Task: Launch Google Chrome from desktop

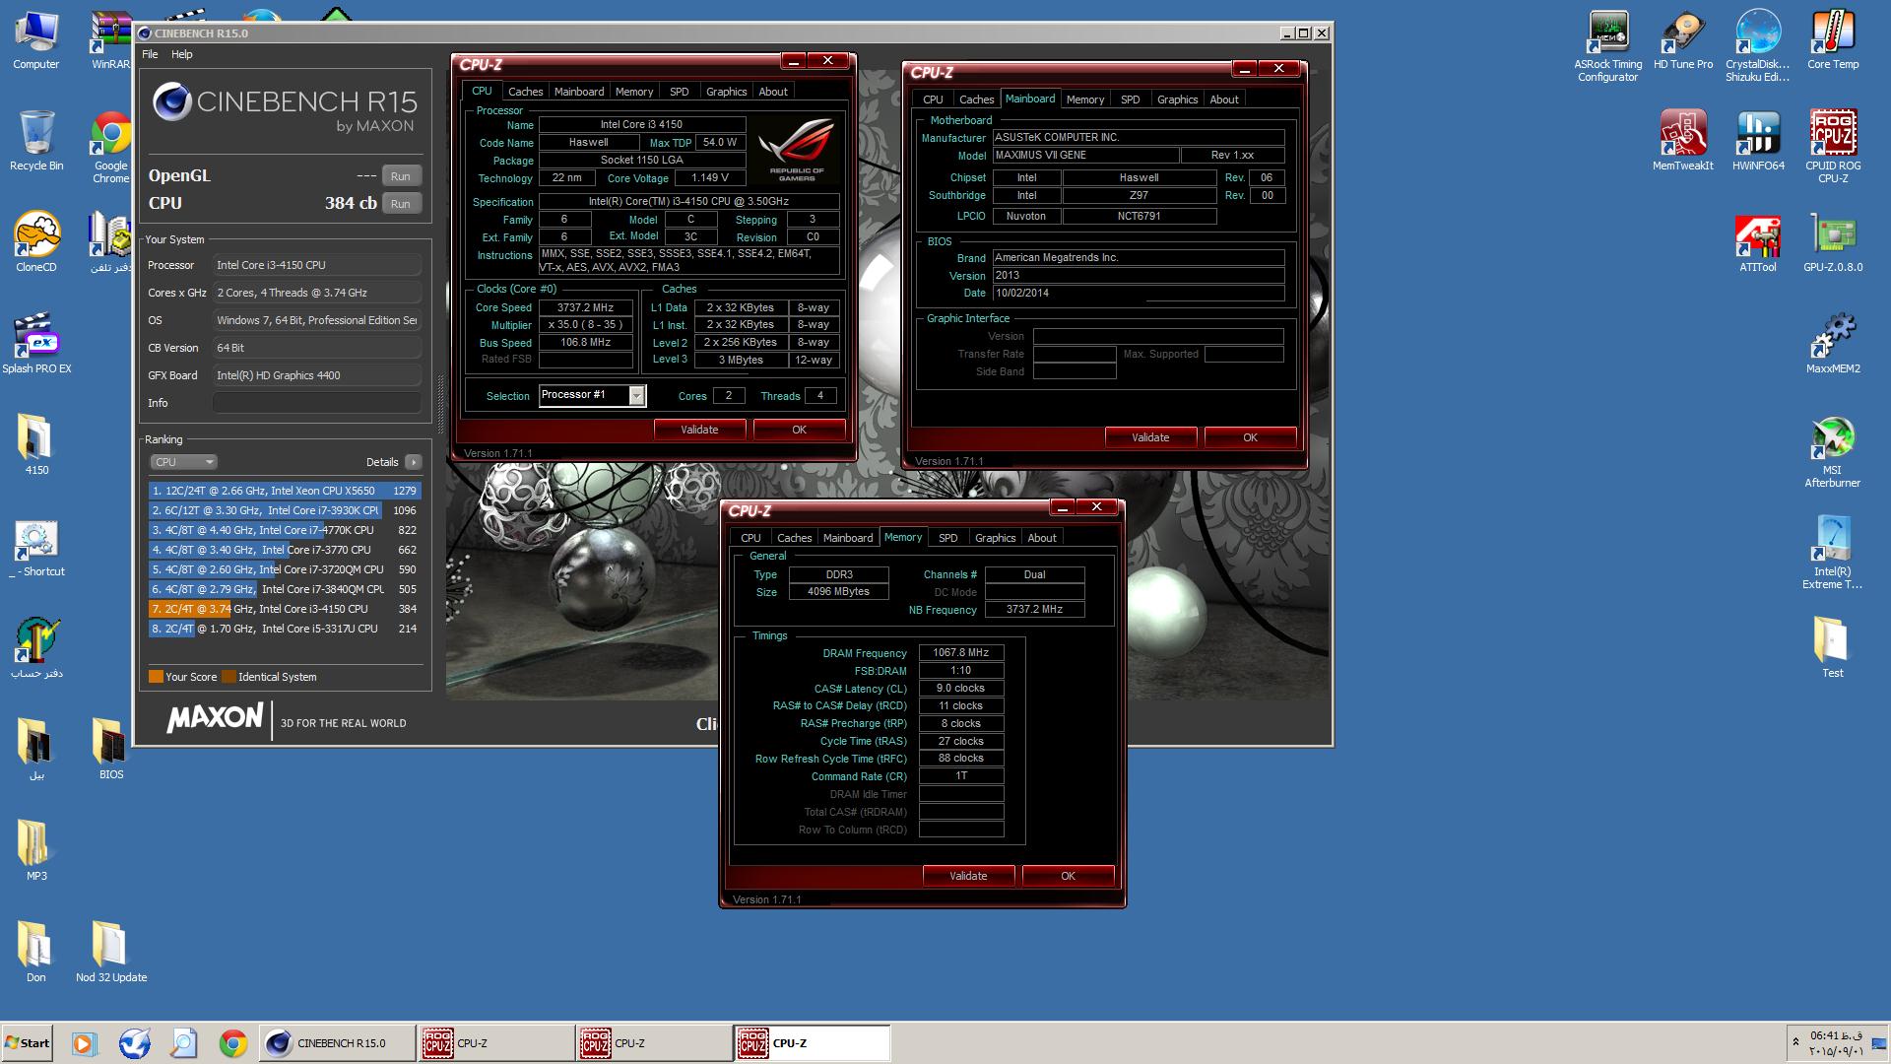Action: point(111,148)
